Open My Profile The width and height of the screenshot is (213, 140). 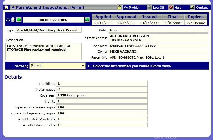(x=131, y=8)
